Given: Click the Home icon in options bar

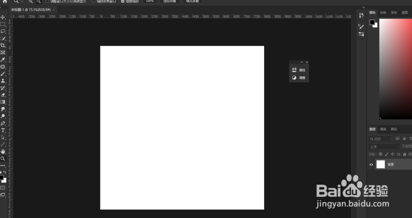Looking at the screenshot, I should [x=5, y=1].
